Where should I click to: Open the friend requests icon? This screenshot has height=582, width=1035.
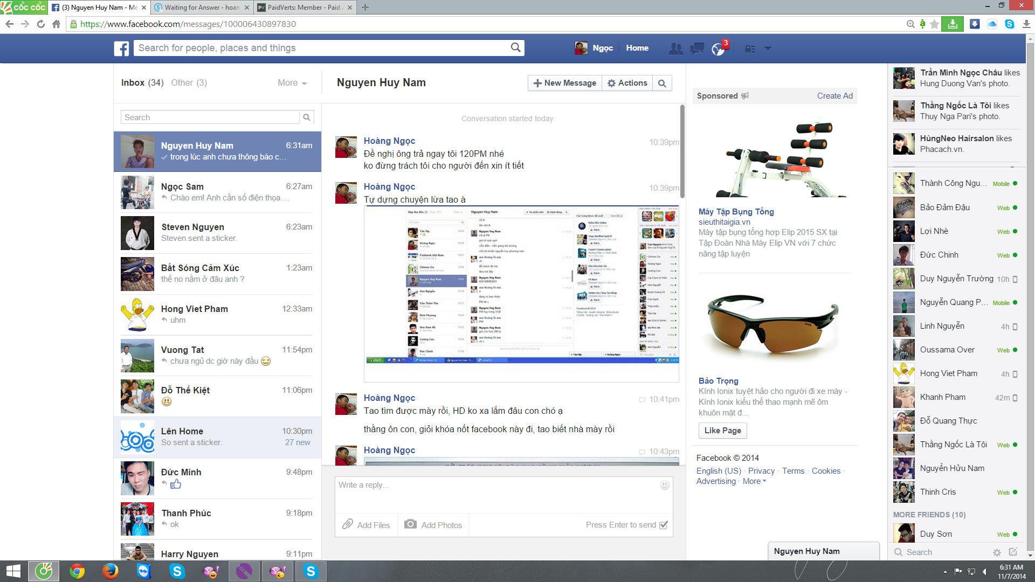coord(675,48)
